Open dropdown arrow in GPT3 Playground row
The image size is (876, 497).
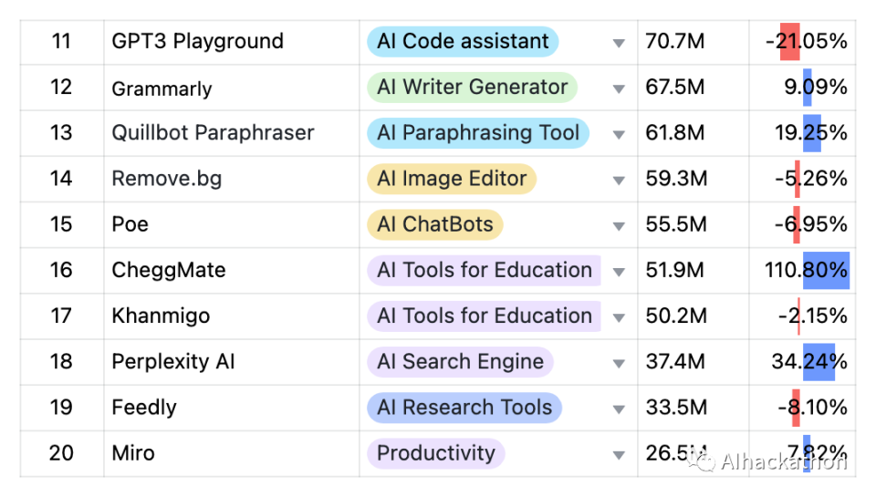coord(619,43)
